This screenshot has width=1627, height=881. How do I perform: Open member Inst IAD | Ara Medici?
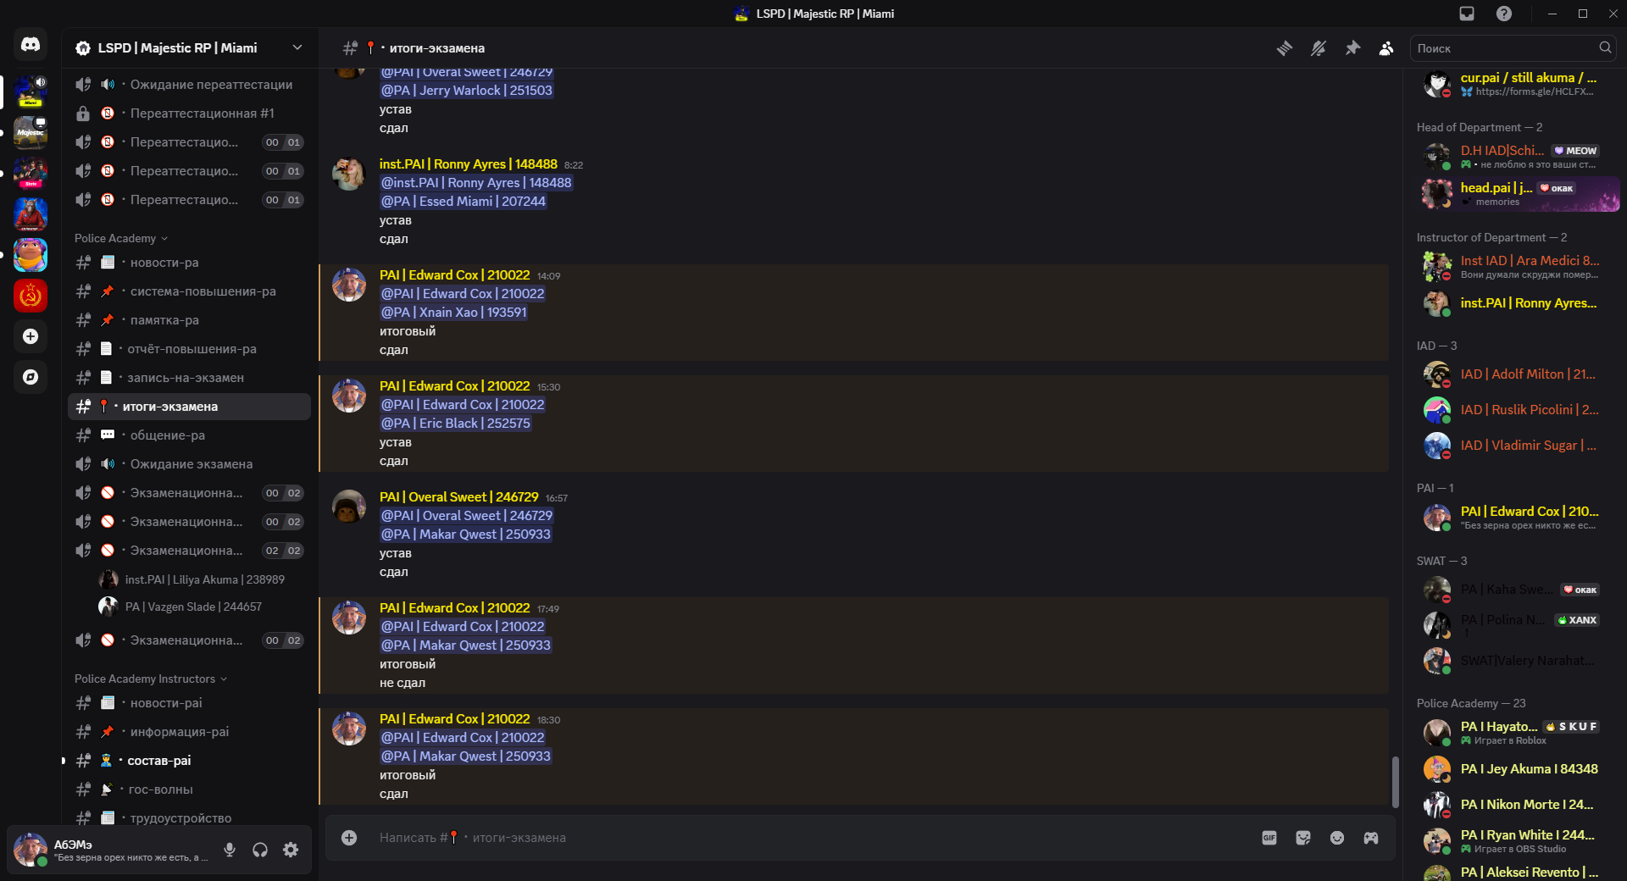click(1520, 266)
